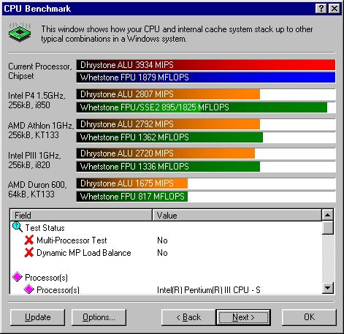
Task: Click the pink diamond of the Processor(s) row with Intel Pentium III value
Action: click(28, 289)
